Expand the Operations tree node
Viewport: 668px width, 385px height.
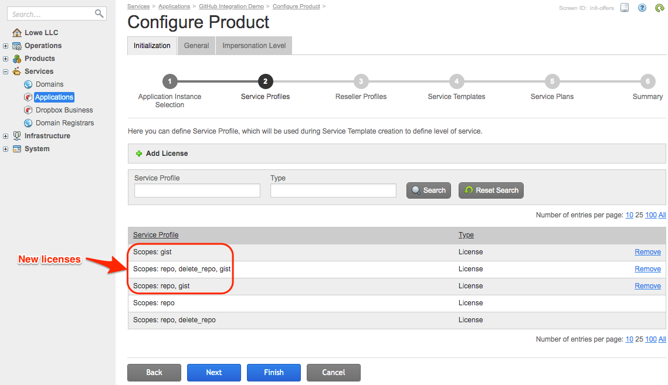coord(5,46)
